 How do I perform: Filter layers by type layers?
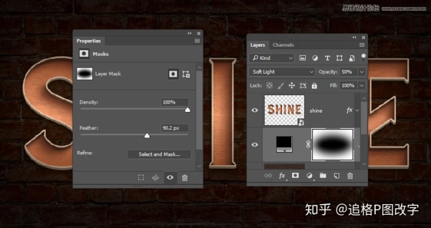click(327, 58)
